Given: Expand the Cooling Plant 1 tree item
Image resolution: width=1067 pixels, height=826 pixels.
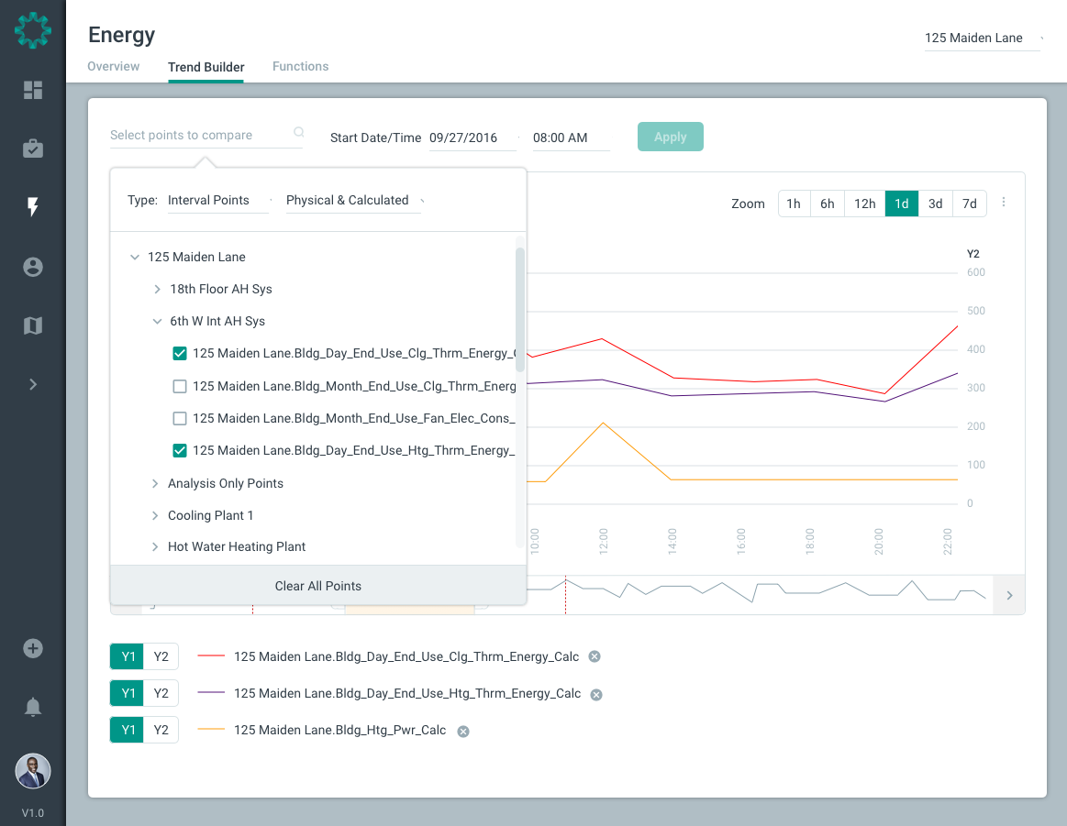Looking at the screenshot, I should pos(154,515).
